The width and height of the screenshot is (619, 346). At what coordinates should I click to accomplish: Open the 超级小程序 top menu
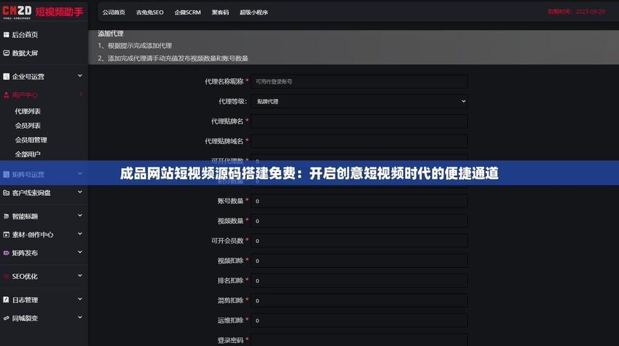point(254,12)
